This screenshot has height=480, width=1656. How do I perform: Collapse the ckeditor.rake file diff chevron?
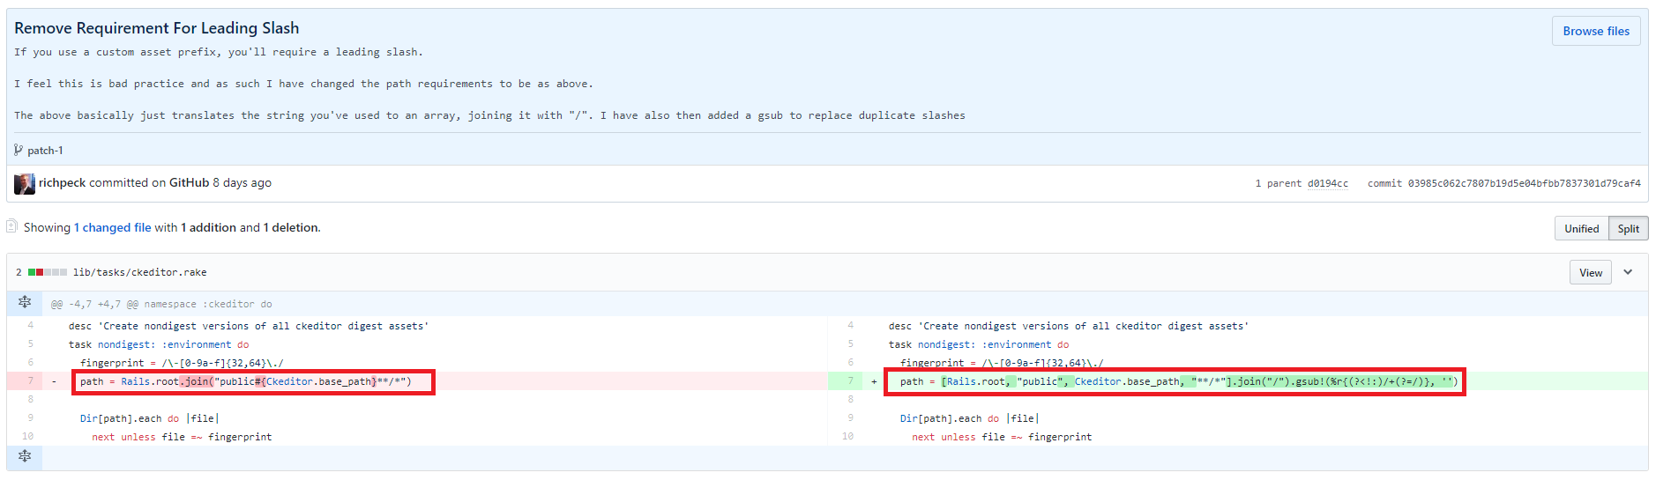click(x=1628, y=272)
